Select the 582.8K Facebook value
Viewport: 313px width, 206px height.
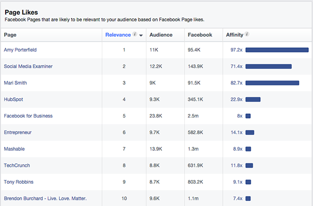pyautogui.click(x=195, y=132)
